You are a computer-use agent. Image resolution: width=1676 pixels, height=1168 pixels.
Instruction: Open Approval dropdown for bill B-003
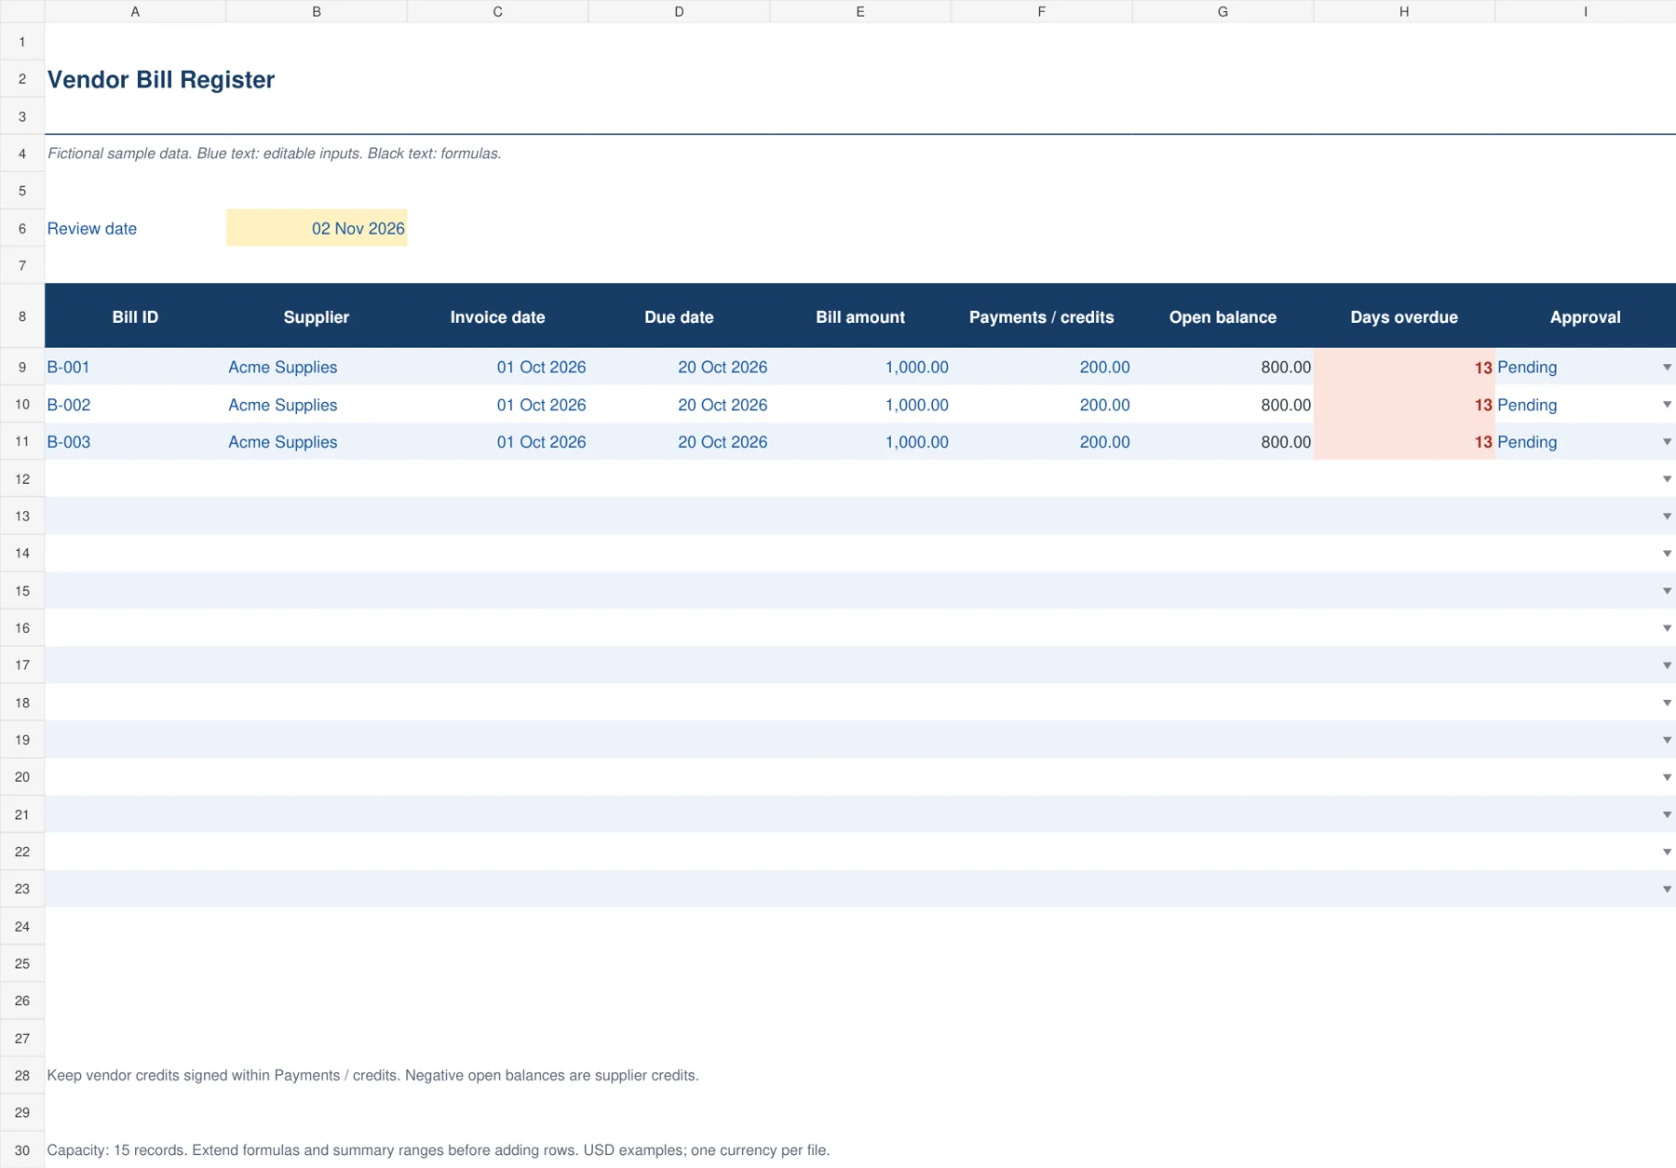tap(1667, 442)
